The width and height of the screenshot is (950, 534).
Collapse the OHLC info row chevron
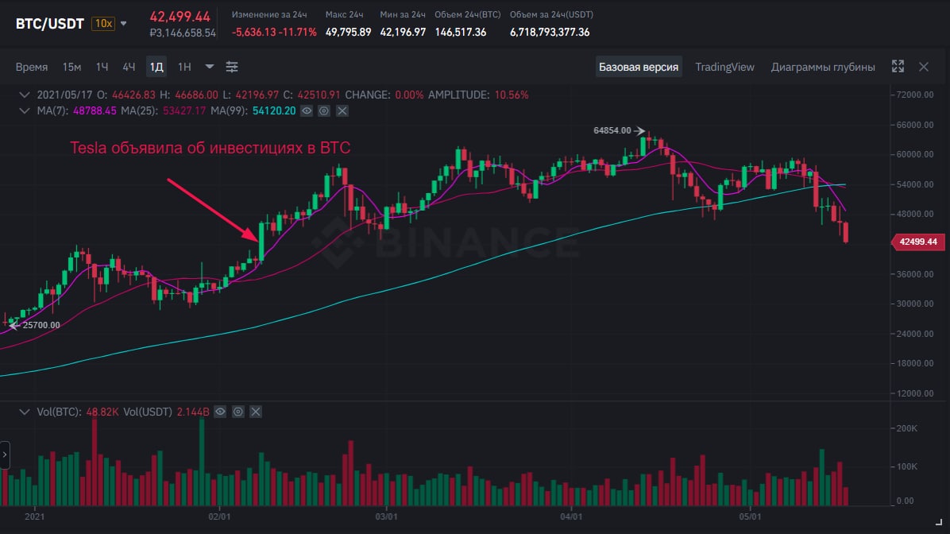pyautogui.click(x=25, y=95)
